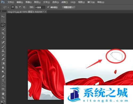Select the Blur tool
Image resolution: width=133 pixels, height=104 pixels.
pyautogui.click(x=3, y=67)
